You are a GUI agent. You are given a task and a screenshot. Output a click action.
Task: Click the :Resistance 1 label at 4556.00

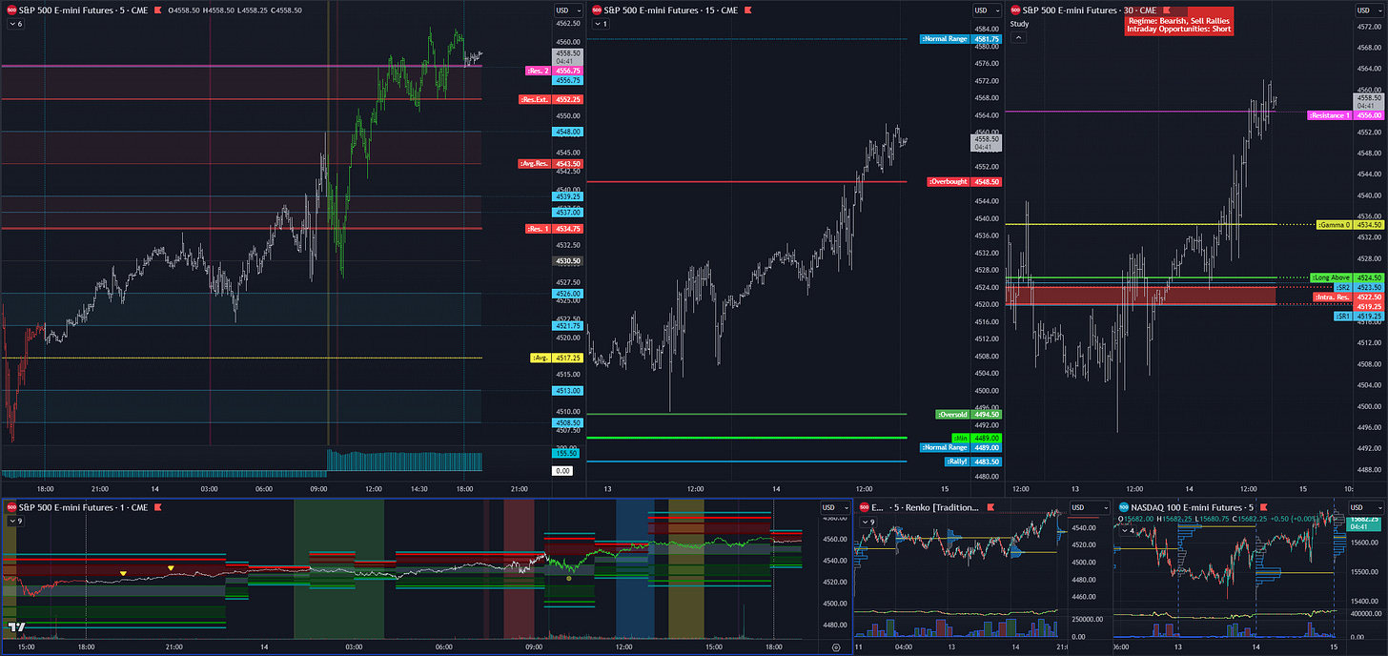1330,115
